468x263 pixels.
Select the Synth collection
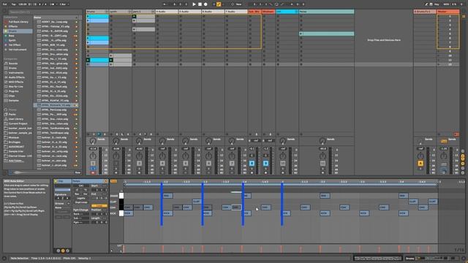click(x=12, y=40)
